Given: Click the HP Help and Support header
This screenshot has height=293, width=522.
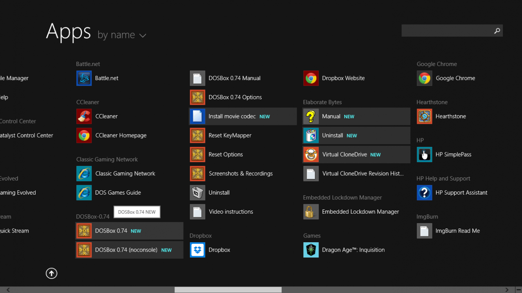Looking at the screenshot, I should 443,179.
